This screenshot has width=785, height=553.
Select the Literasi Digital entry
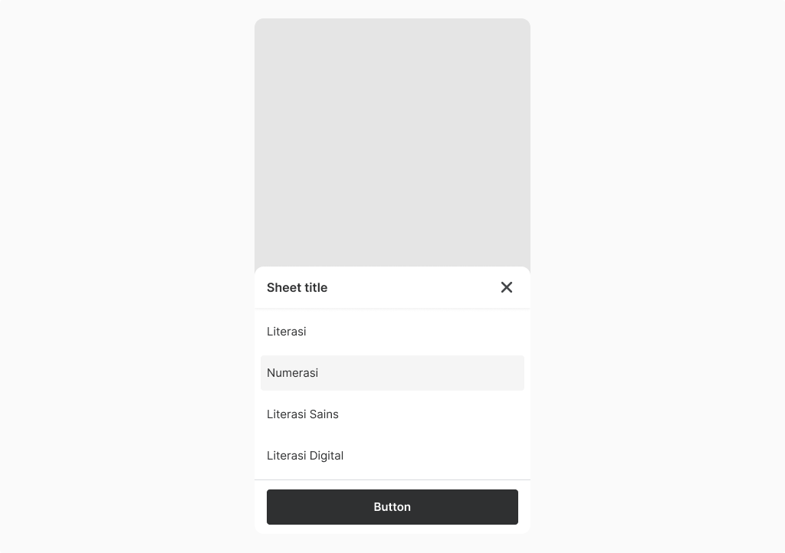click(392, 456)
